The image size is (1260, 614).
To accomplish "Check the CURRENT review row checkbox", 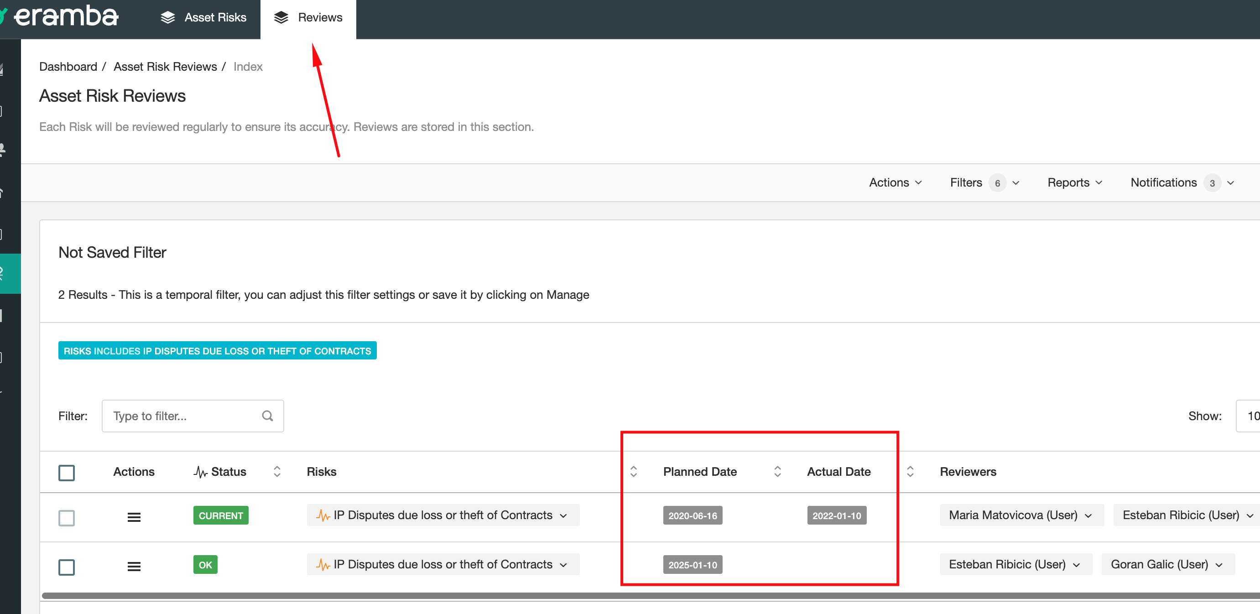I will 67,518.
